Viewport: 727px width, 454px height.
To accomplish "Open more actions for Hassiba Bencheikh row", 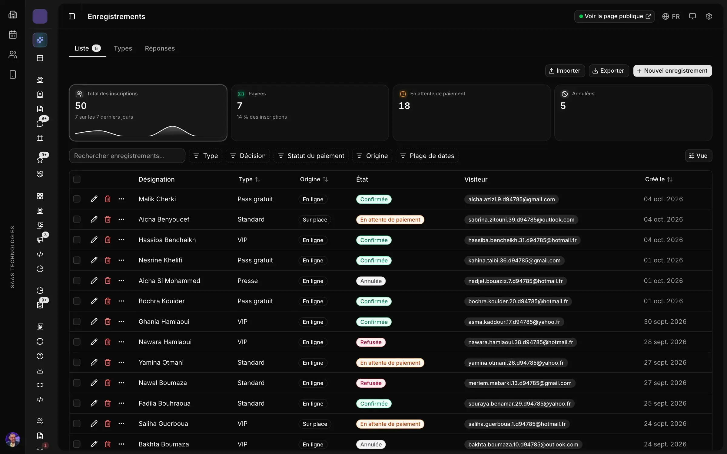I will pyautogui.click(x=121, y=240).
